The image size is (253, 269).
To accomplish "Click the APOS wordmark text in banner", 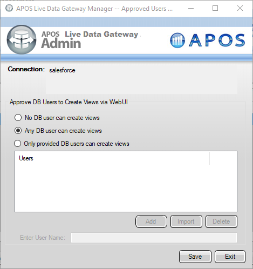I will 217,41.
